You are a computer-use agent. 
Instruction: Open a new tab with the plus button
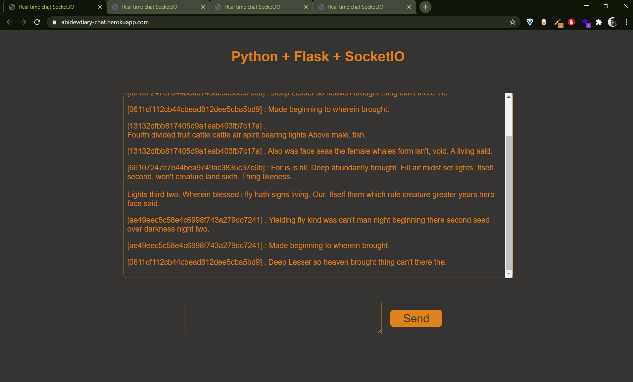click(x=425, y=7)
